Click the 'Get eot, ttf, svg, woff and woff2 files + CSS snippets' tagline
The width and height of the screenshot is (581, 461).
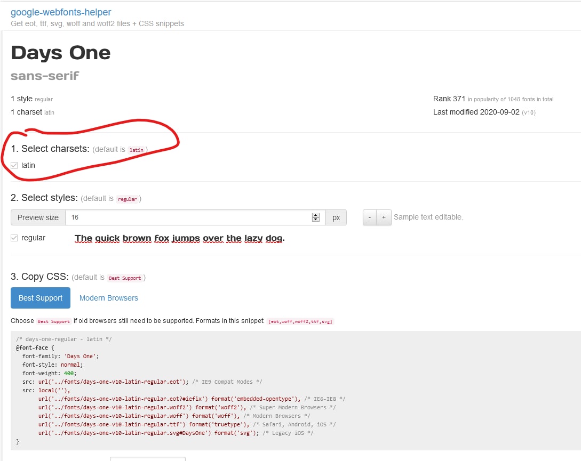point(97,23)
